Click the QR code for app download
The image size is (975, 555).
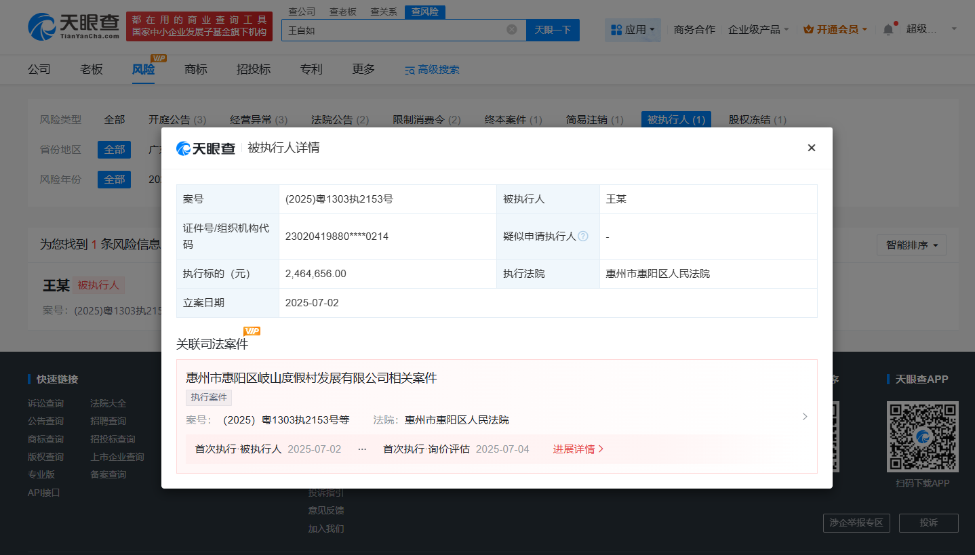pyautogui.click(x=922, y=436)
